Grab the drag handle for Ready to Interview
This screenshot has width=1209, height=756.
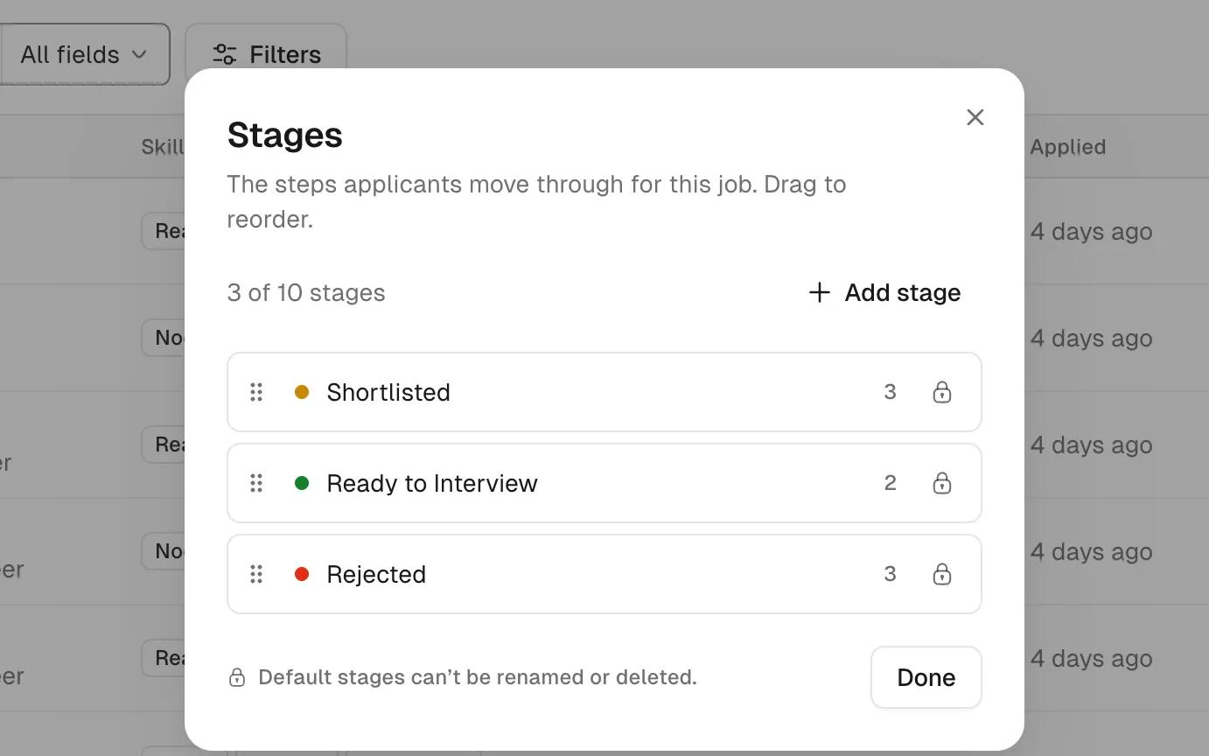(x=256, y=483)
